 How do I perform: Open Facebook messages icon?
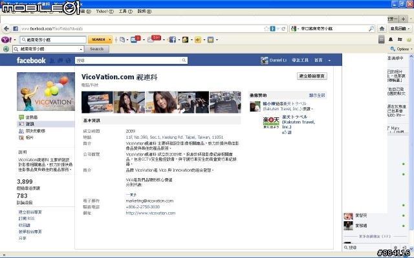[x=60, y=61]
